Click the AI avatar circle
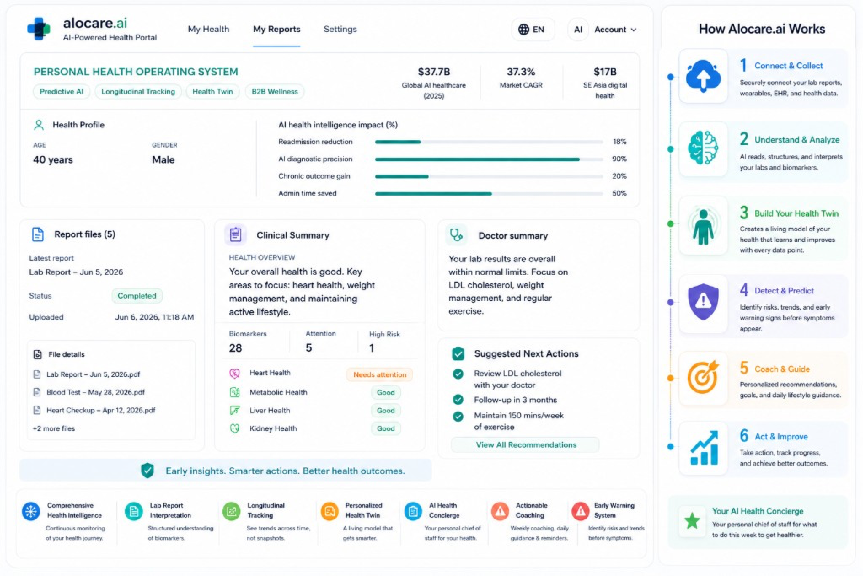Image resolution: width=863 pixels, height=576 pixels. pos(578,30)
